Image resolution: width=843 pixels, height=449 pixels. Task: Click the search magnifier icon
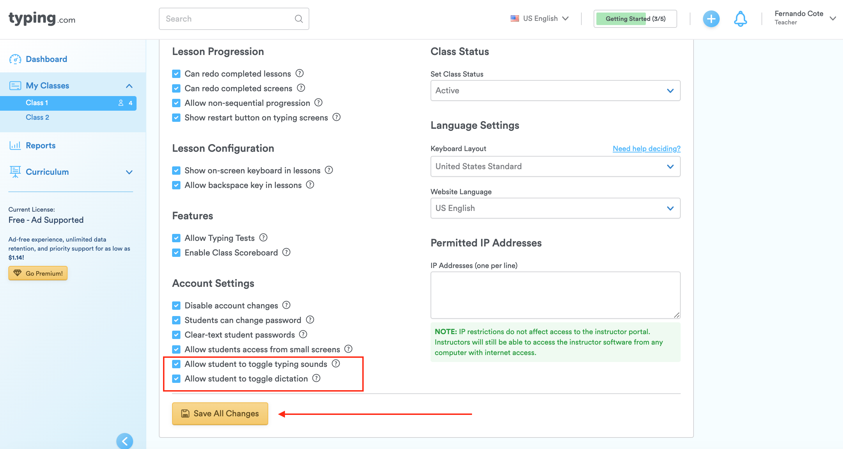299,19
